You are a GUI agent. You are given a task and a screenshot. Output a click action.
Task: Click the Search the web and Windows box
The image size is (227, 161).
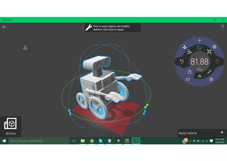(x=39, y=141)
